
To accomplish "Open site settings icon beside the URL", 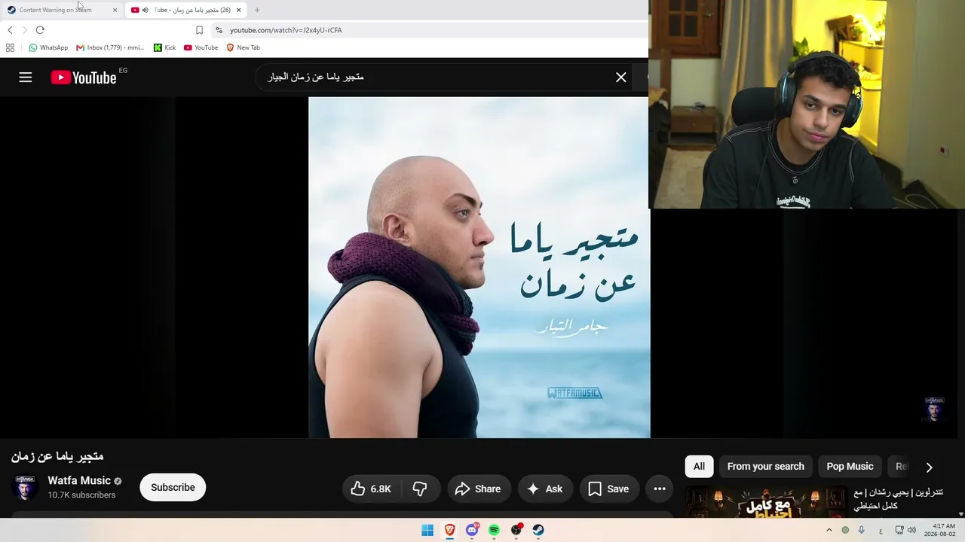I will click(219, 30).
